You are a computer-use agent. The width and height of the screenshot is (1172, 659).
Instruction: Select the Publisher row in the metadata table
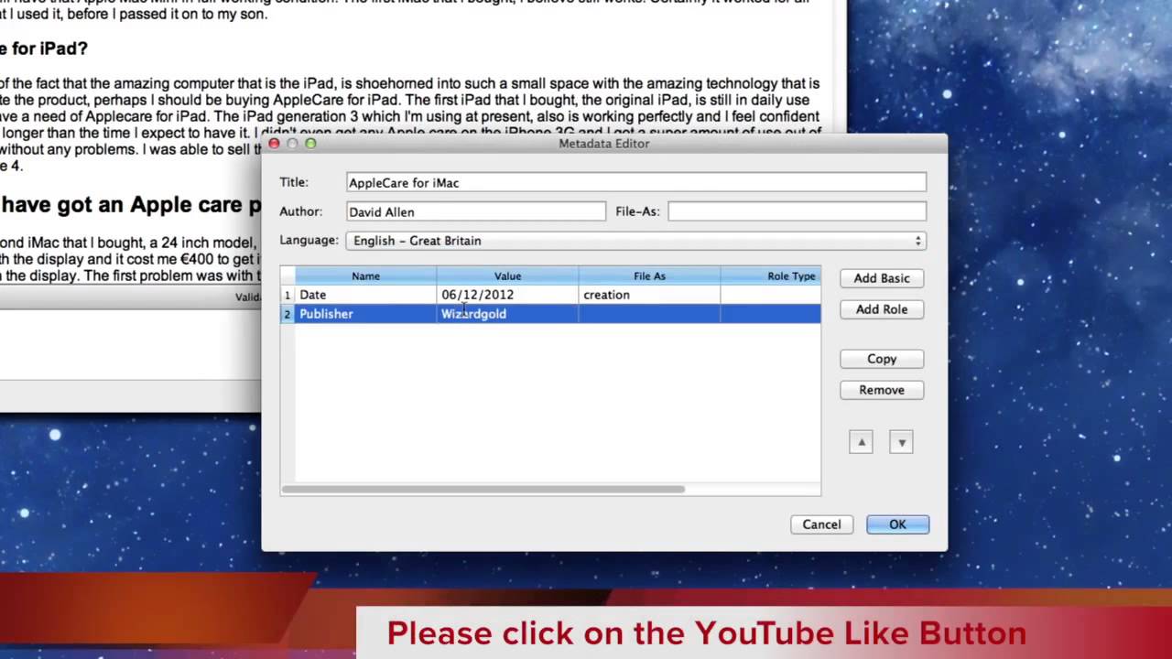pos(550,314)
